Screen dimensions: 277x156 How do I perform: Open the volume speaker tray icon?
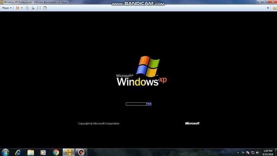pos(258,153)
